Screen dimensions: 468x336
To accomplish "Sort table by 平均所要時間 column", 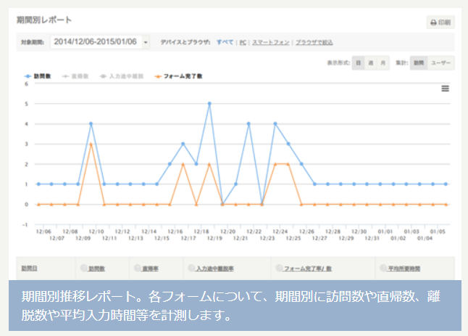I will pos(404,269).
